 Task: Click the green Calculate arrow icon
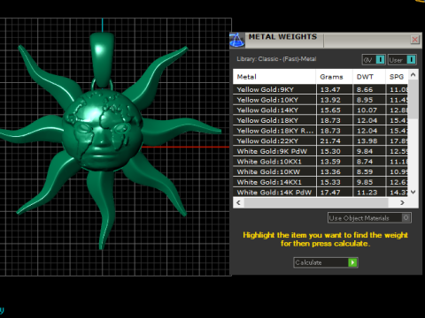[352, 262]
